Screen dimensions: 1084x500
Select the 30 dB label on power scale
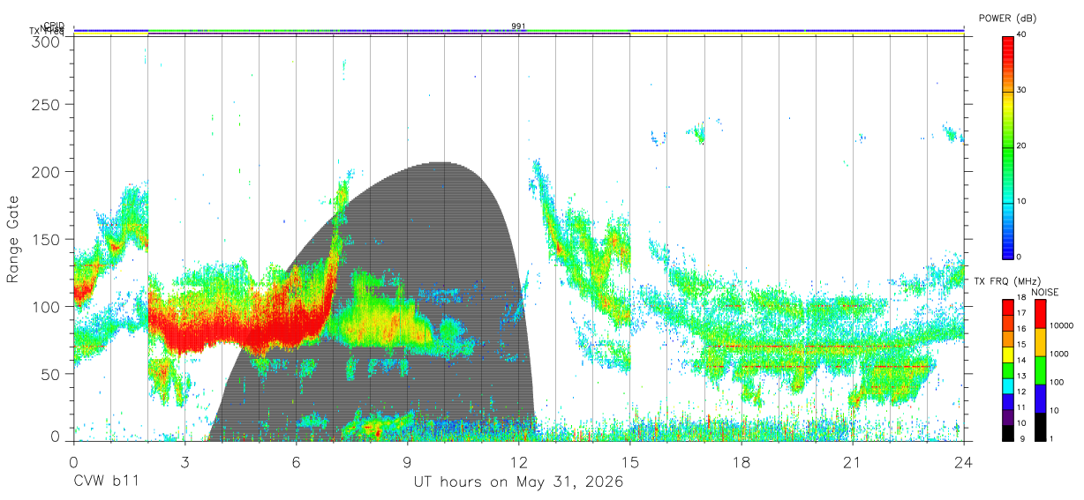[1020, 90]
